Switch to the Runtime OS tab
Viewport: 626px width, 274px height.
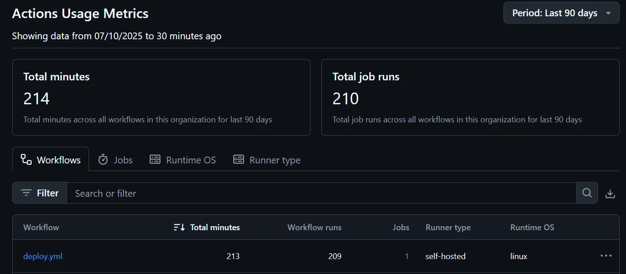[x=183, y=160]
